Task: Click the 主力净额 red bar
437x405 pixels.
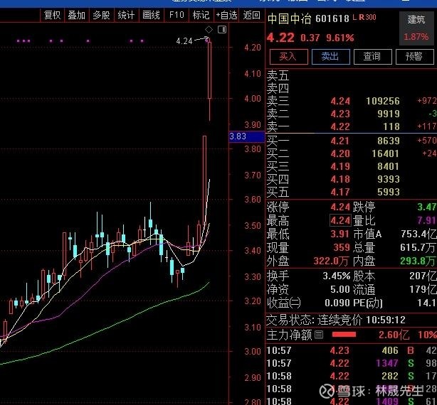Action: [x=344, y=335]
